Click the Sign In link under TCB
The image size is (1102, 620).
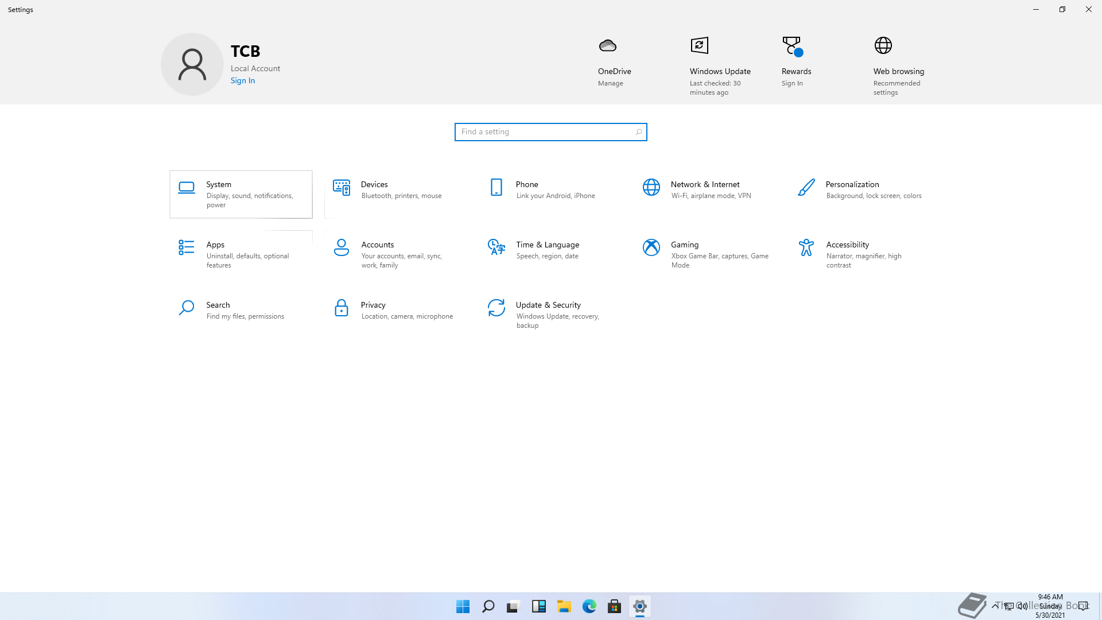tap(243, 80)
